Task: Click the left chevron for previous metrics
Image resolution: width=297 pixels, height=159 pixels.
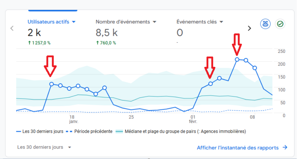Action: click(12, 28)
